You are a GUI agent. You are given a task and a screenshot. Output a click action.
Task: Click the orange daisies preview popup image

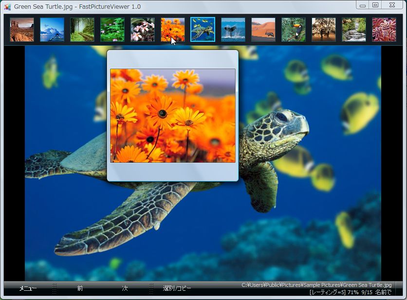pos(173,116)
